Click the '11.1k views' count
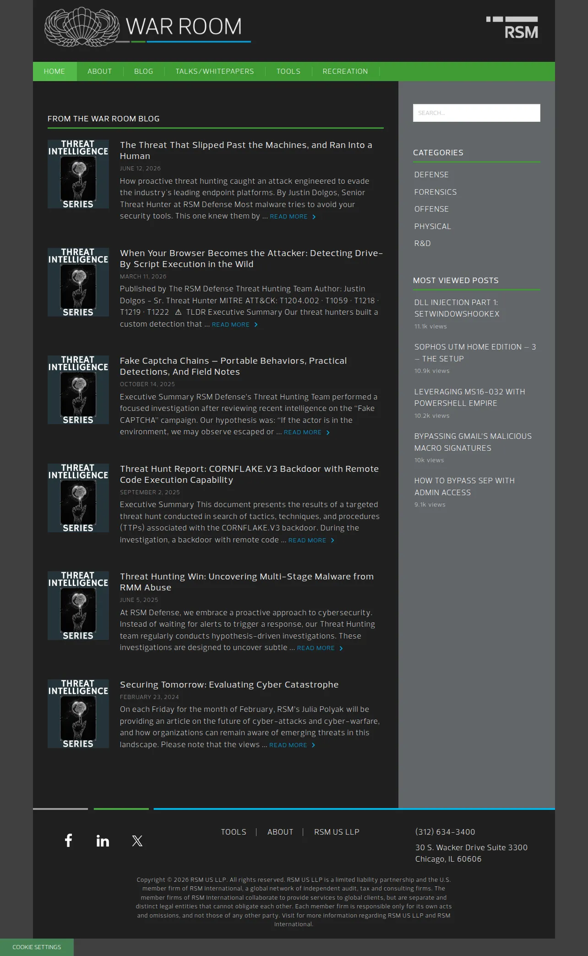588x956 pixels. point(430,327)
